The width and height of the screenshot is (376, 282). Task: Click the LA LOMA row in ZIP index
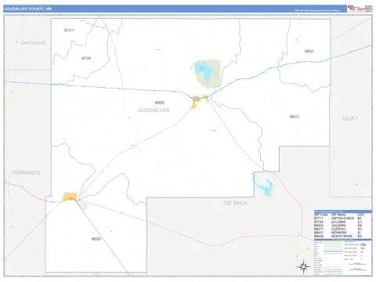coord(338,222)
